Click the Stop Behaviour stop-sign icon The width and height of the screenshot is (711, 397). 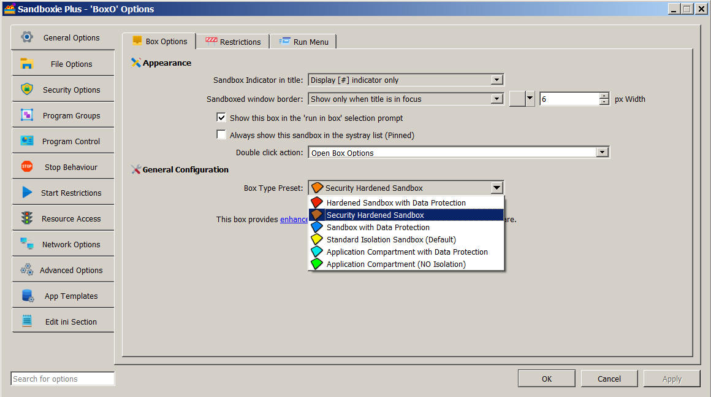coord(27,167)
